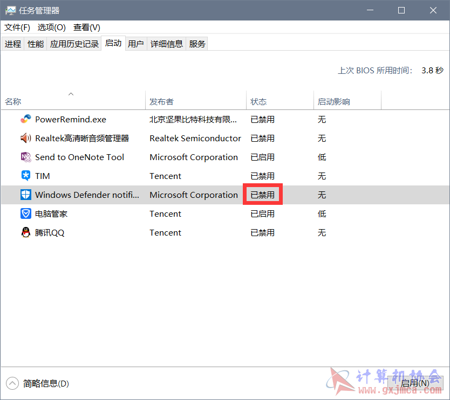Click the 简略信息(D) link text
Screen dimensions: 450x400
[46, 383]
